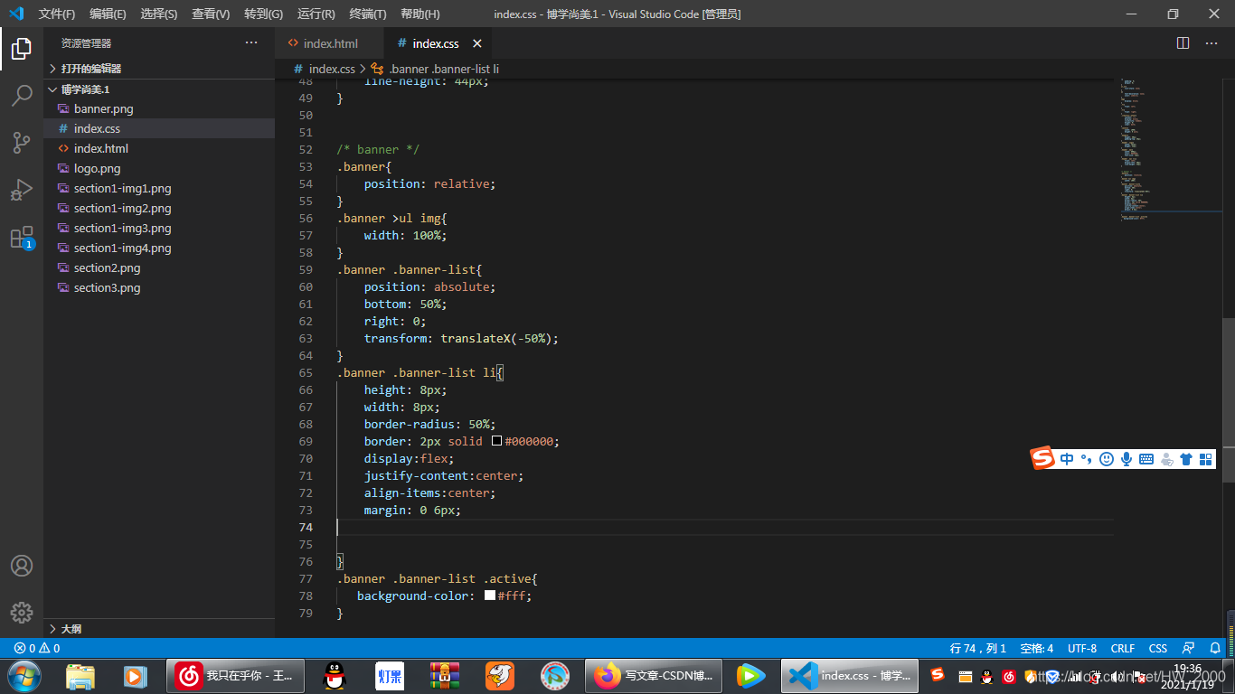The image size is (1235, 694).
Task: Click the Sogou IME logo
Action: (x=1043, y=458)
